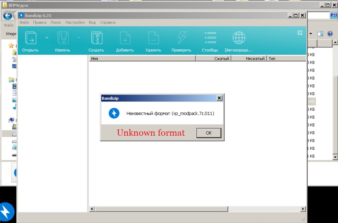This screenshot has height=223, width=338.
Task: Click the Упорядочить button in Explorer
Action: click(x=11, y=34)
